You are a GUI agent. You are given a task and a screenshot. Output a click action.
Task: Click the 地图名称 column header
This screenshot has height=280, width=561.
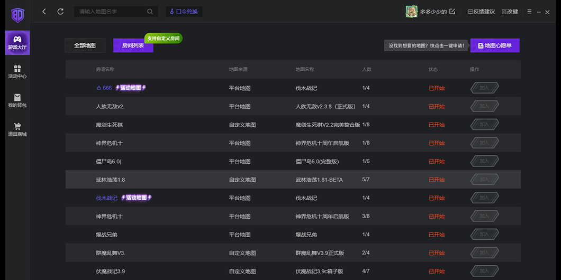(x=305, y=69)
